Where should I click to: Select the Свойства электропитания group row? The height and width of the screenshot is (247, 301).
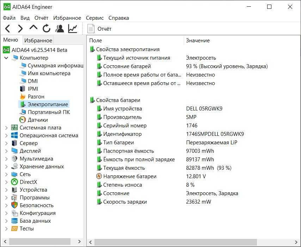(x=124, y=49)
